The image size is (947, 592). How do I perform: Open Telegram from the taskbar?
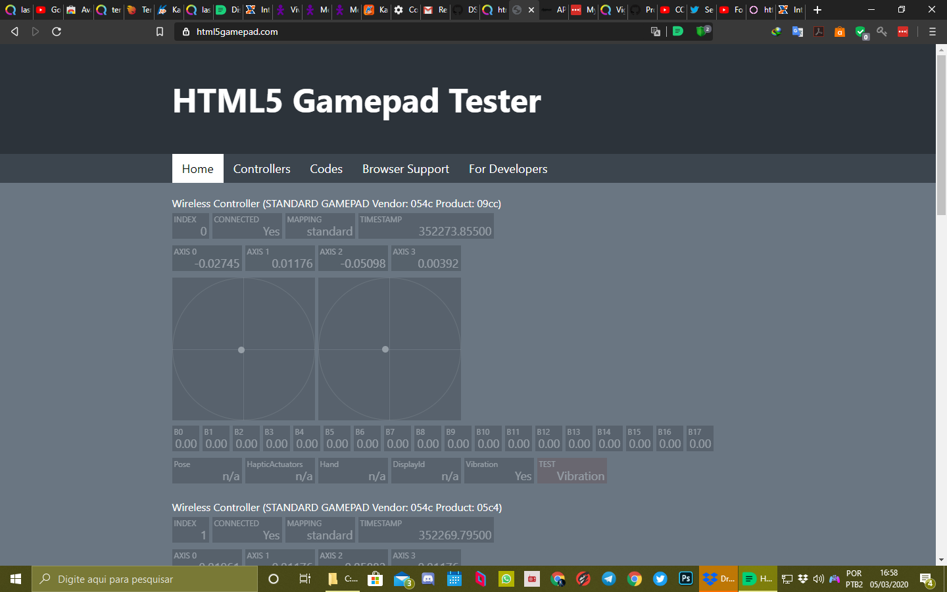pos(608,579)
